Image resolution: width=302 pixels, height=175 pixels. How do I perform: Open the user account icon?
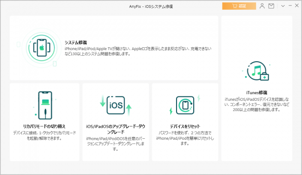tap(262, 6)
